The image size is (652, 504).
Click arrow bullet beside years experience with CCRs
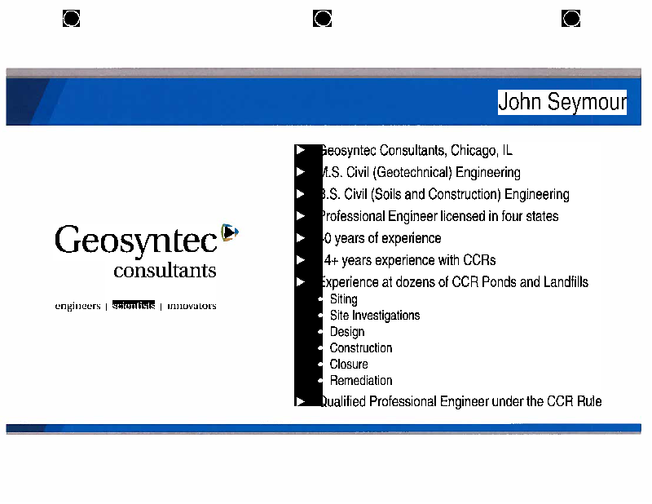[301, 260]
